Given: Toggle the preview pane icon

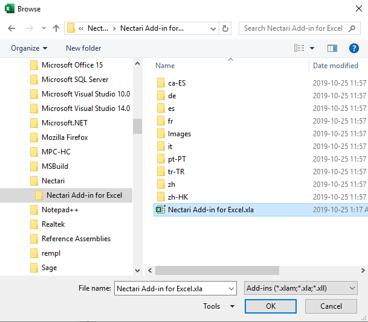Looking at the screenshot, I should [332, 48].
